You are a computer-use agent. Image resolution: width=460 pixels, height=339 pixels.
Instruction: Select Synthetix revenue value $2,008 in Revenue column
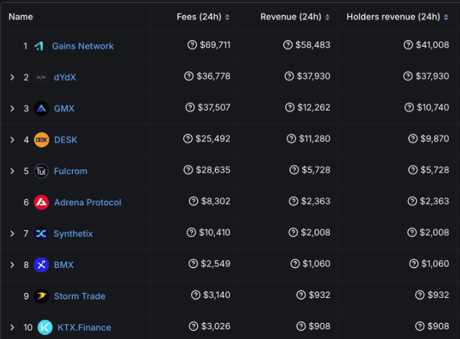click(315, 232)
